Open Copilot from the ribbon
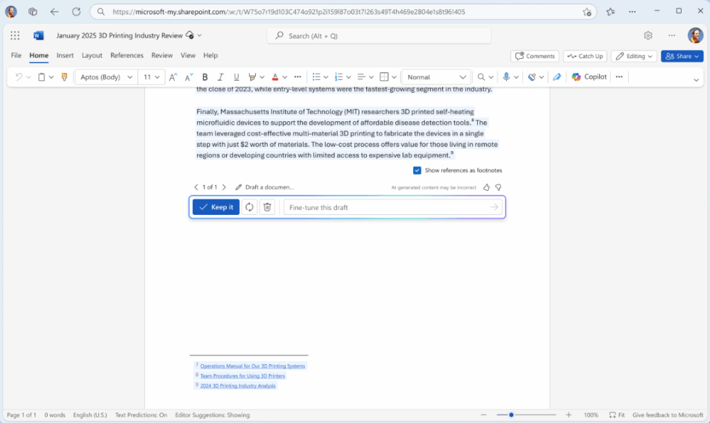 (x=589, y=77)
